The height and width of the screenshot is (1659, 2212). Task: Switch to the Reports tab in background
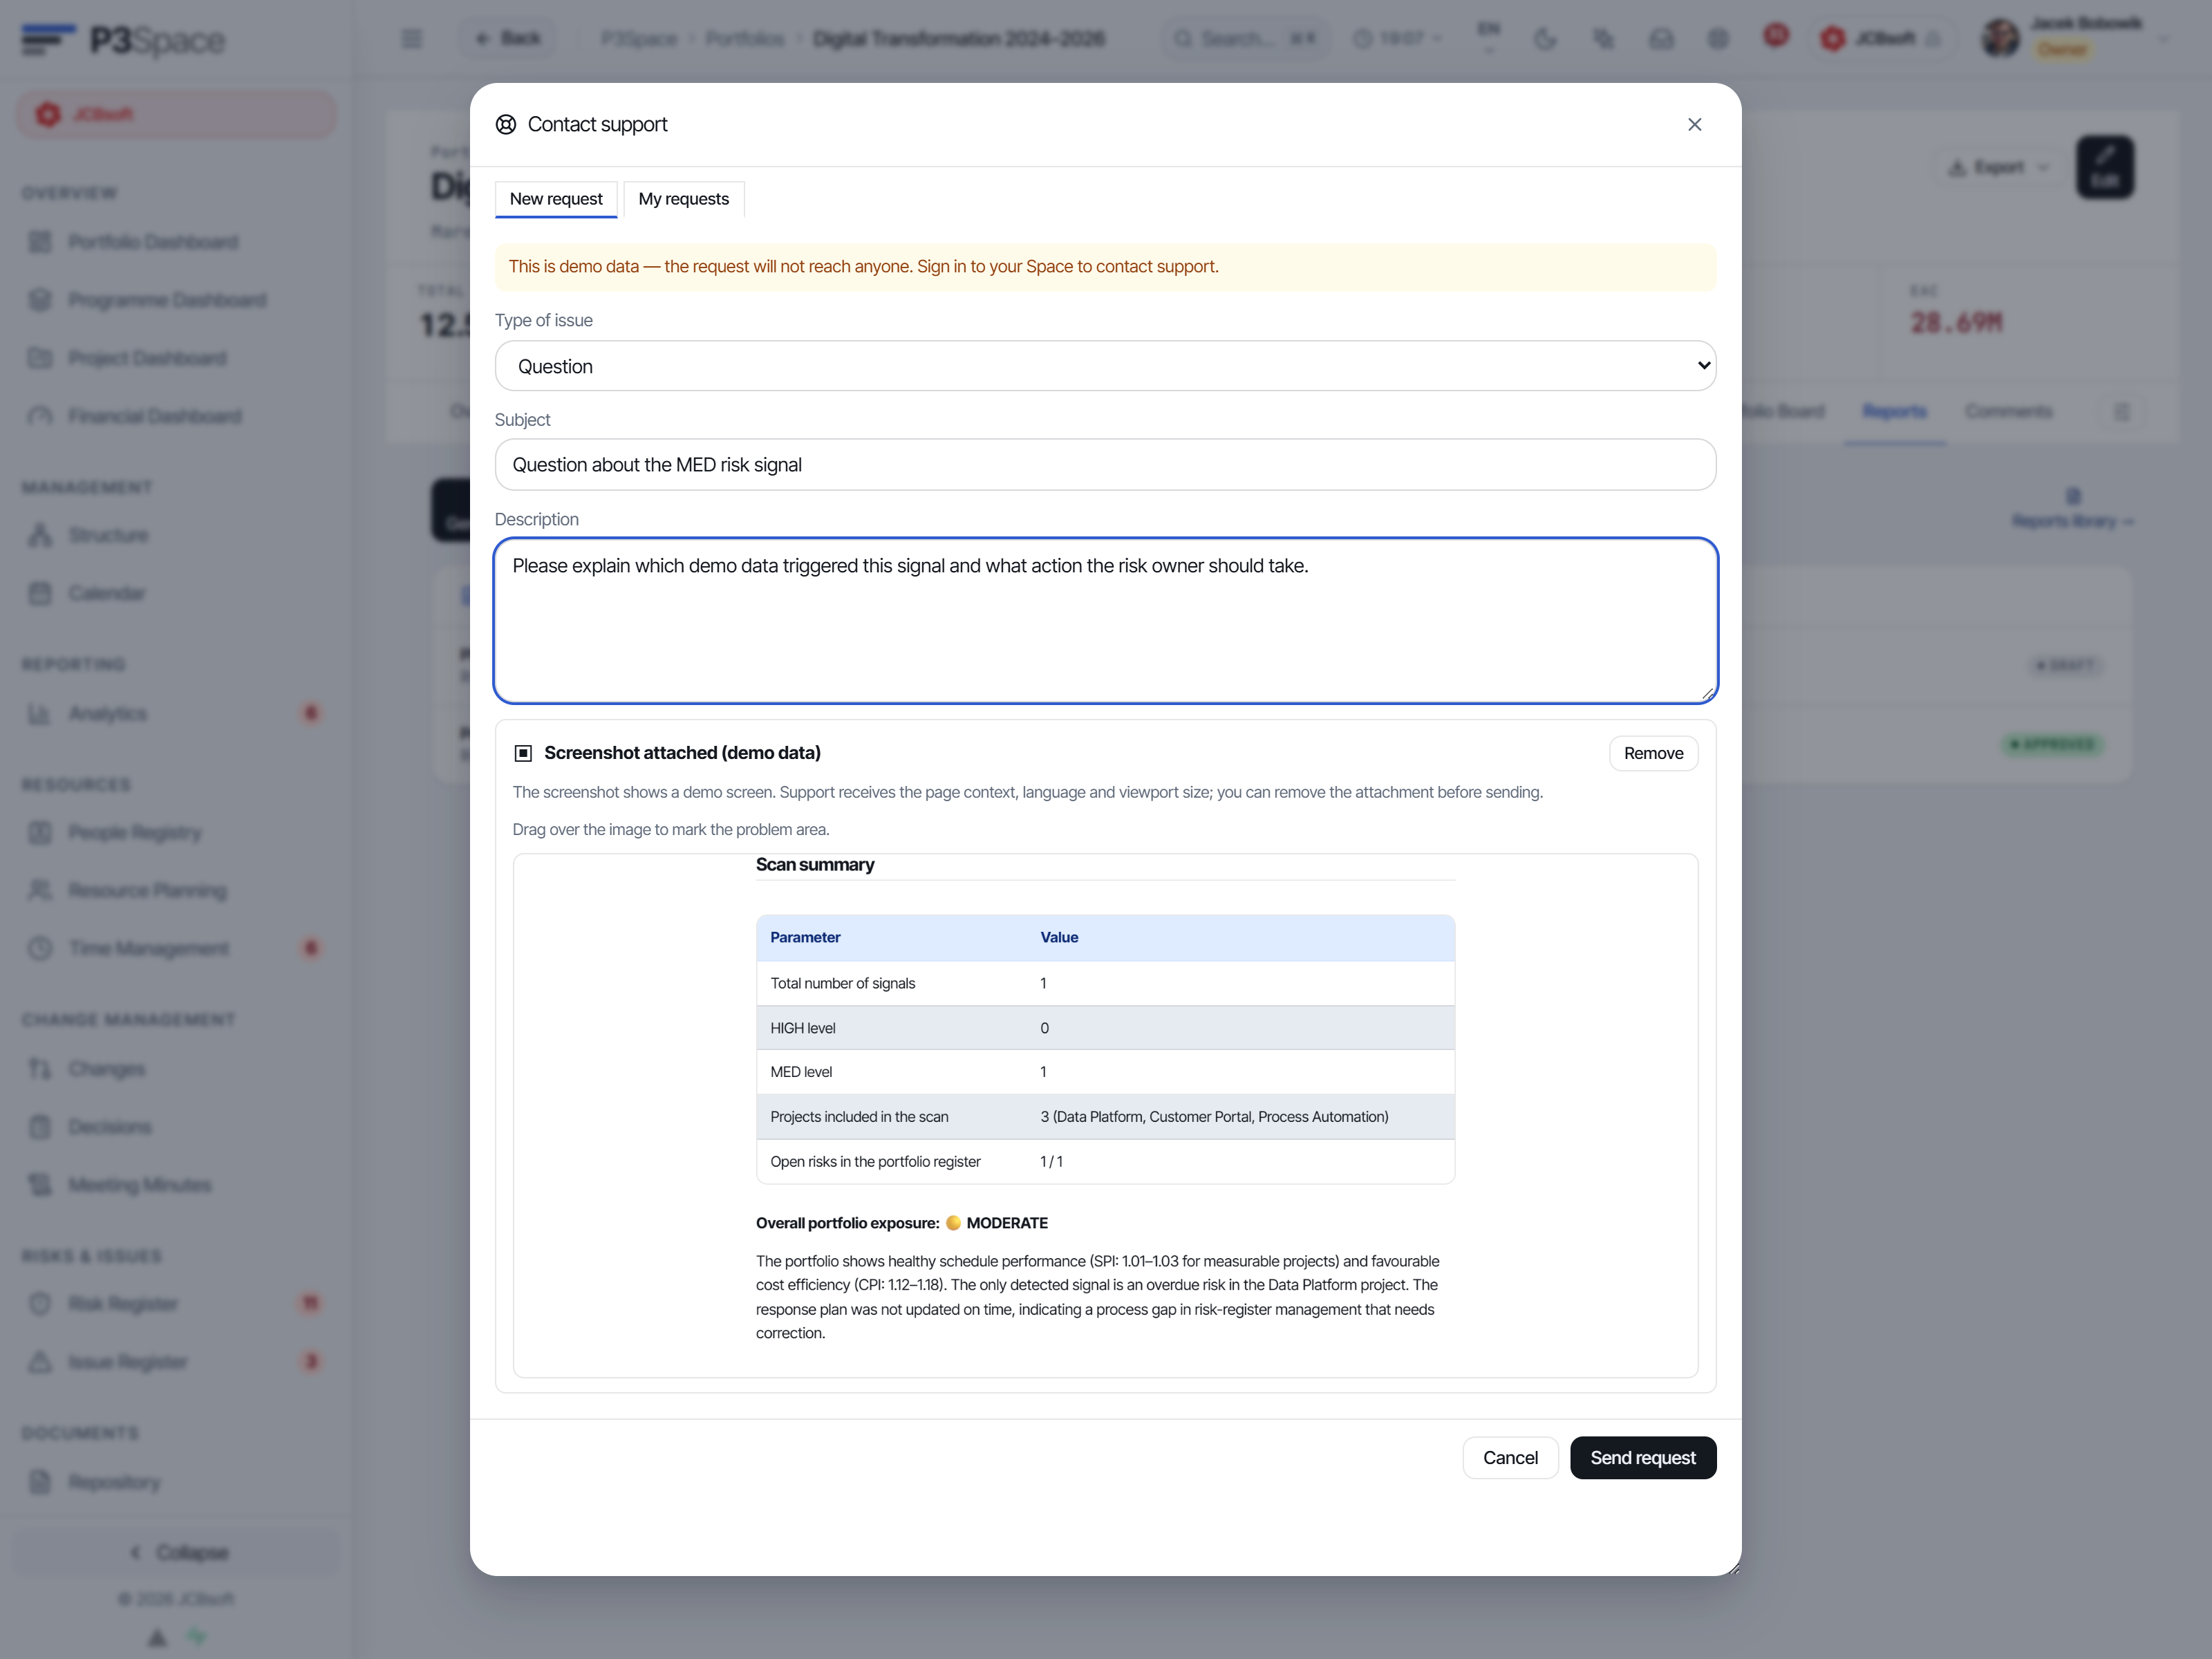[1894, 411]
